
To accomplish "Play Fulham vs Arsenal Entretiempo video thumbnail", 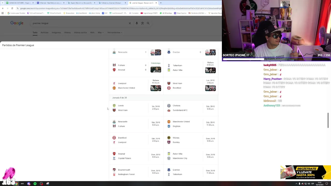I will [156, 70].
